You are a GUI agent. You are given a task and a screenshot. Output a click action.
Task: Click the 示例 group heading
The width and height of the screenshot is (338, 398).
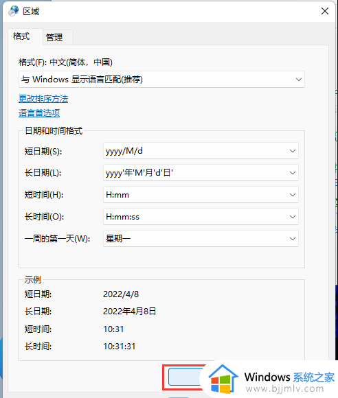(33, 280)
